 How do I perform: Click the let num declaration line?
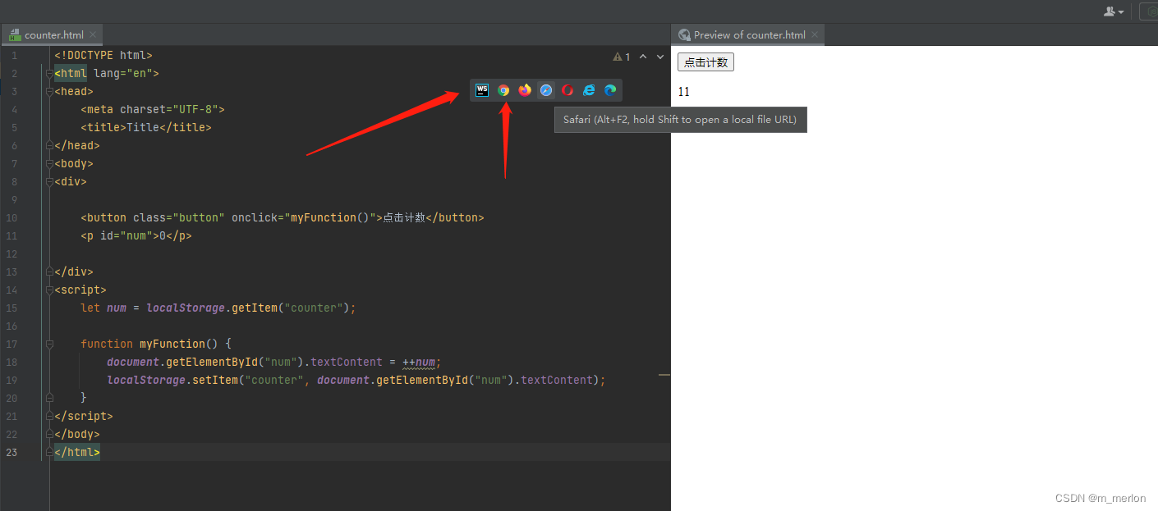pyautogui.click(x=218, y=308)
